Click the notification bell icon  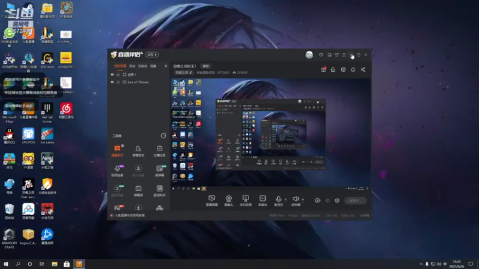(x=353, y=69)
